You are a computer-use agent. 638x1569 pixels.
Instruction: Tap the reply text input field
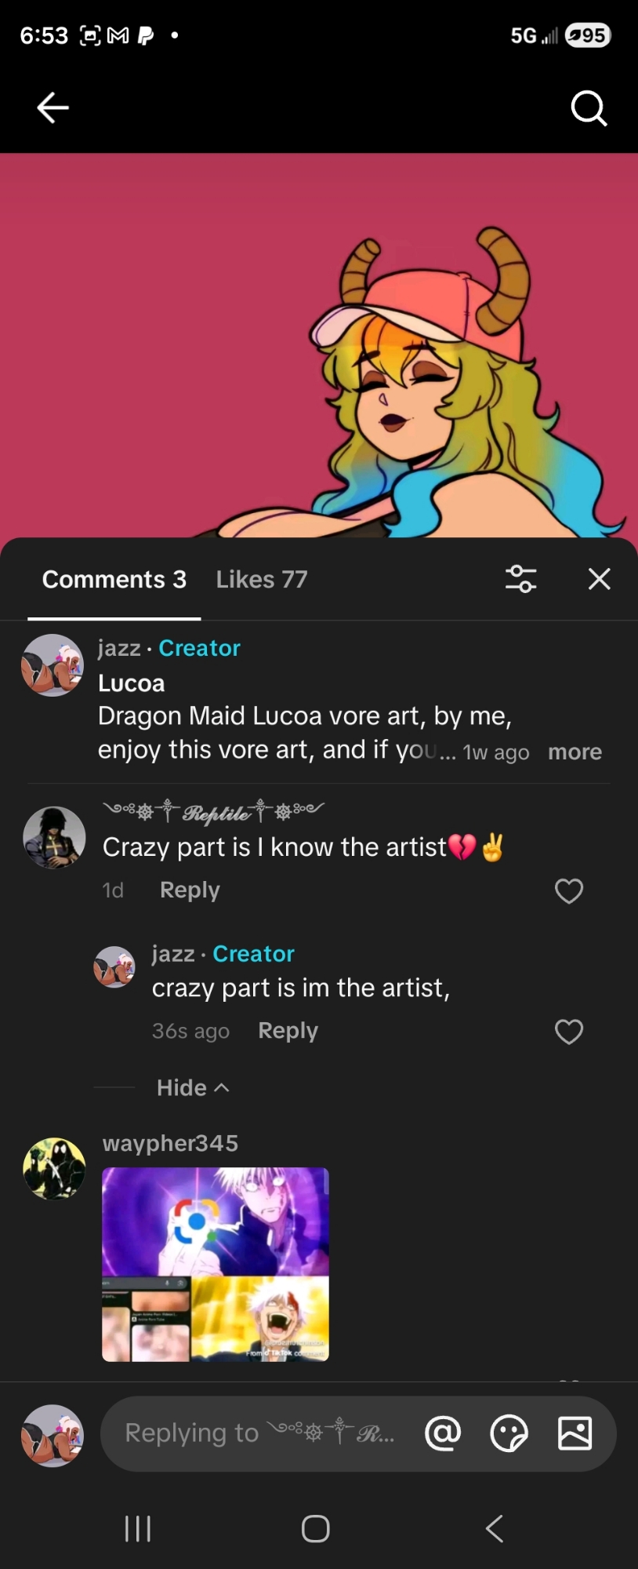point(259,1434)
